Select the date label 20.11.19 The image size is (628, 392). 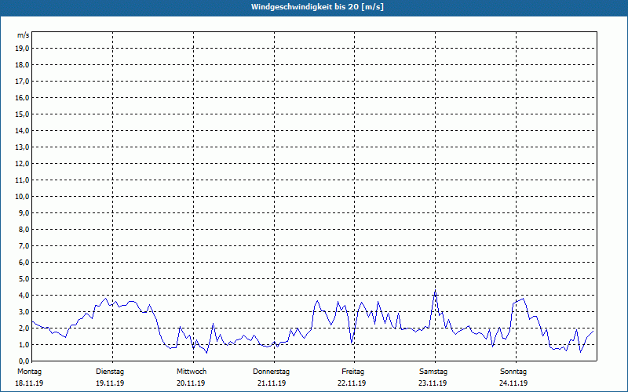[x=192, y=383]
